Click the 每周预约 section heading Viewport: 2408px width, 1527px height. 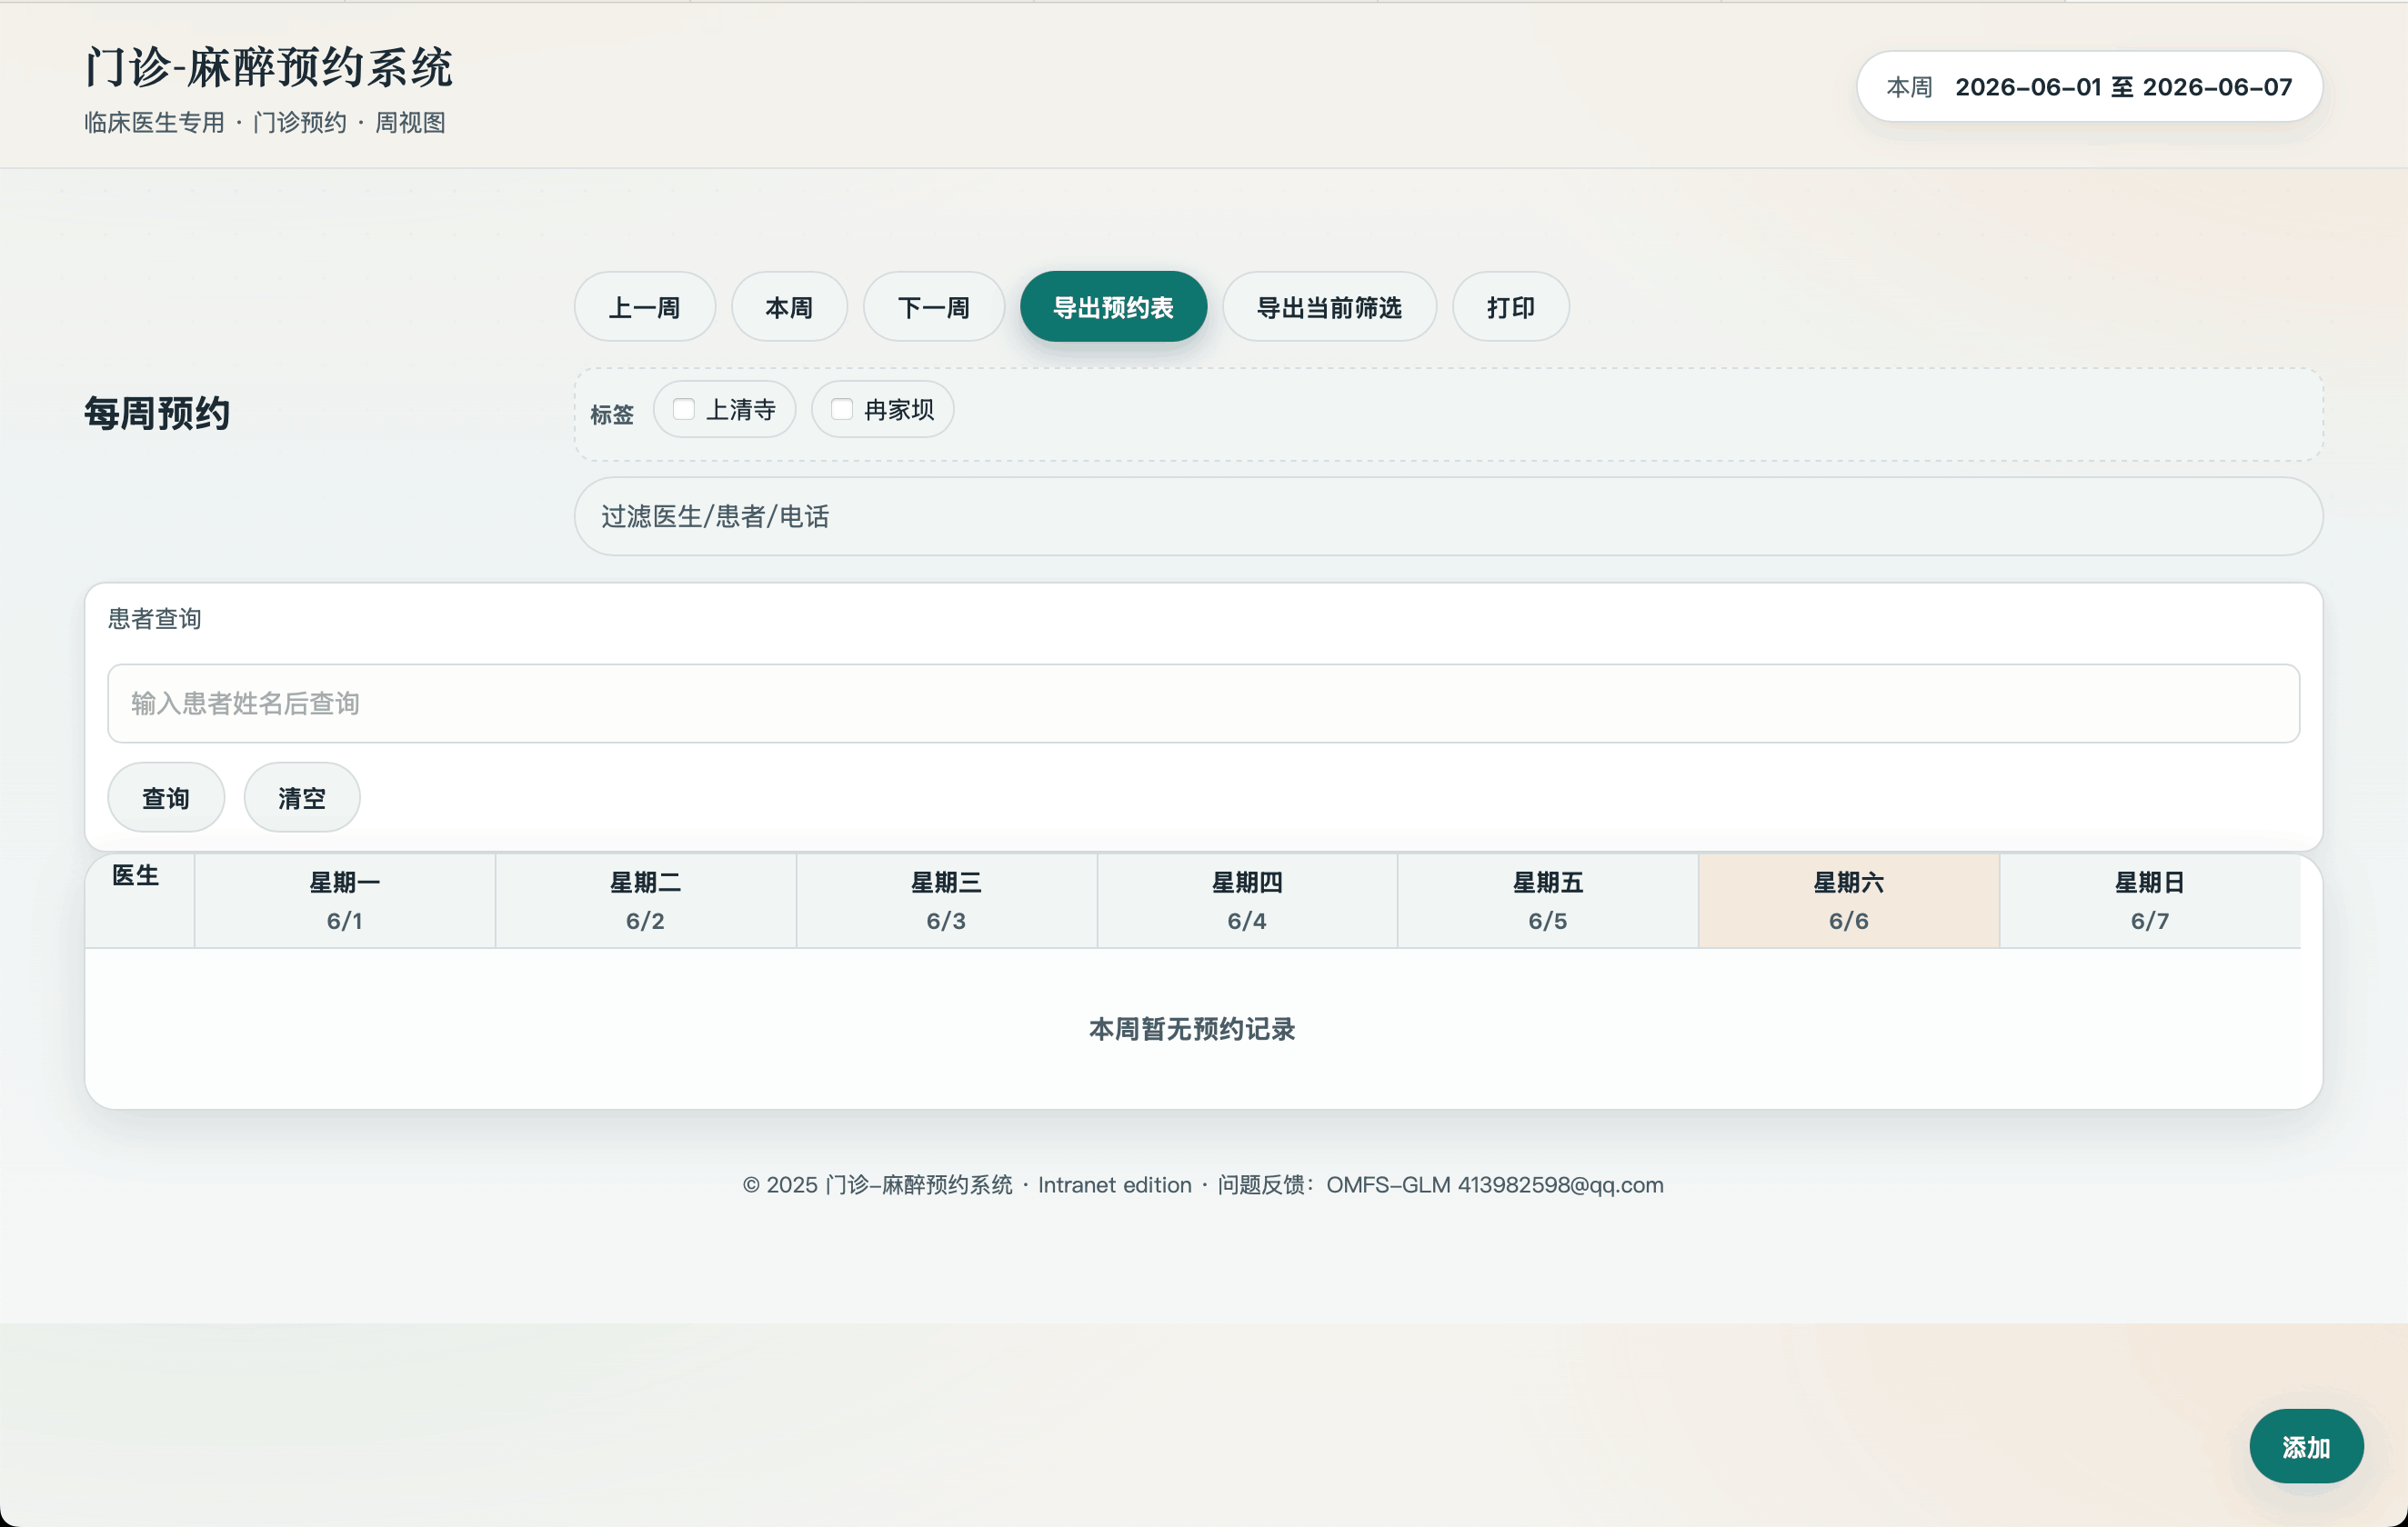(x=157, y=413)
